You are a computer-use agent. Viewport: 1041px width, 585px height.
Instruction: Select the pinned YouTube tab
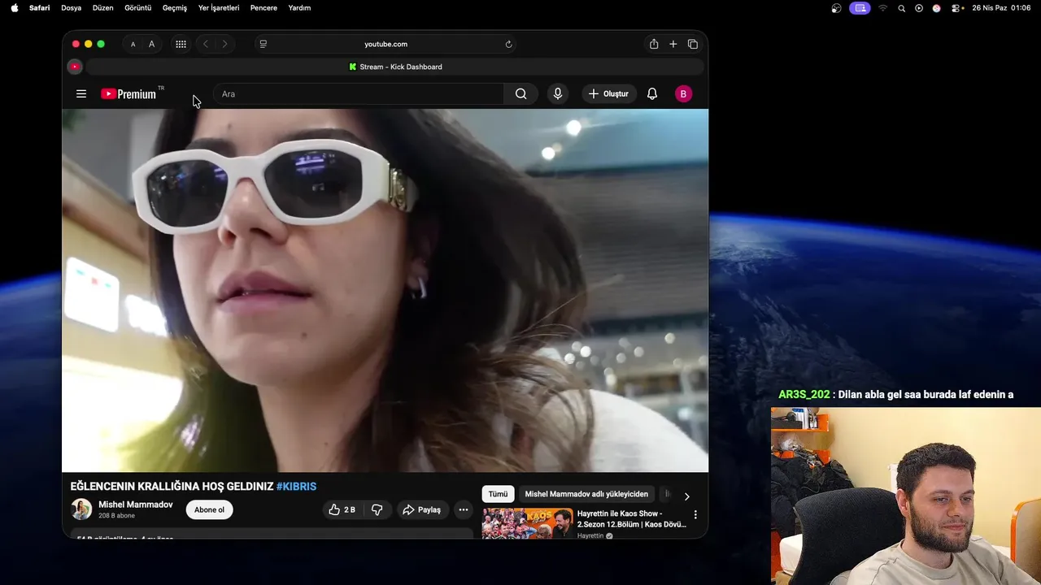(x=75, y=67)
